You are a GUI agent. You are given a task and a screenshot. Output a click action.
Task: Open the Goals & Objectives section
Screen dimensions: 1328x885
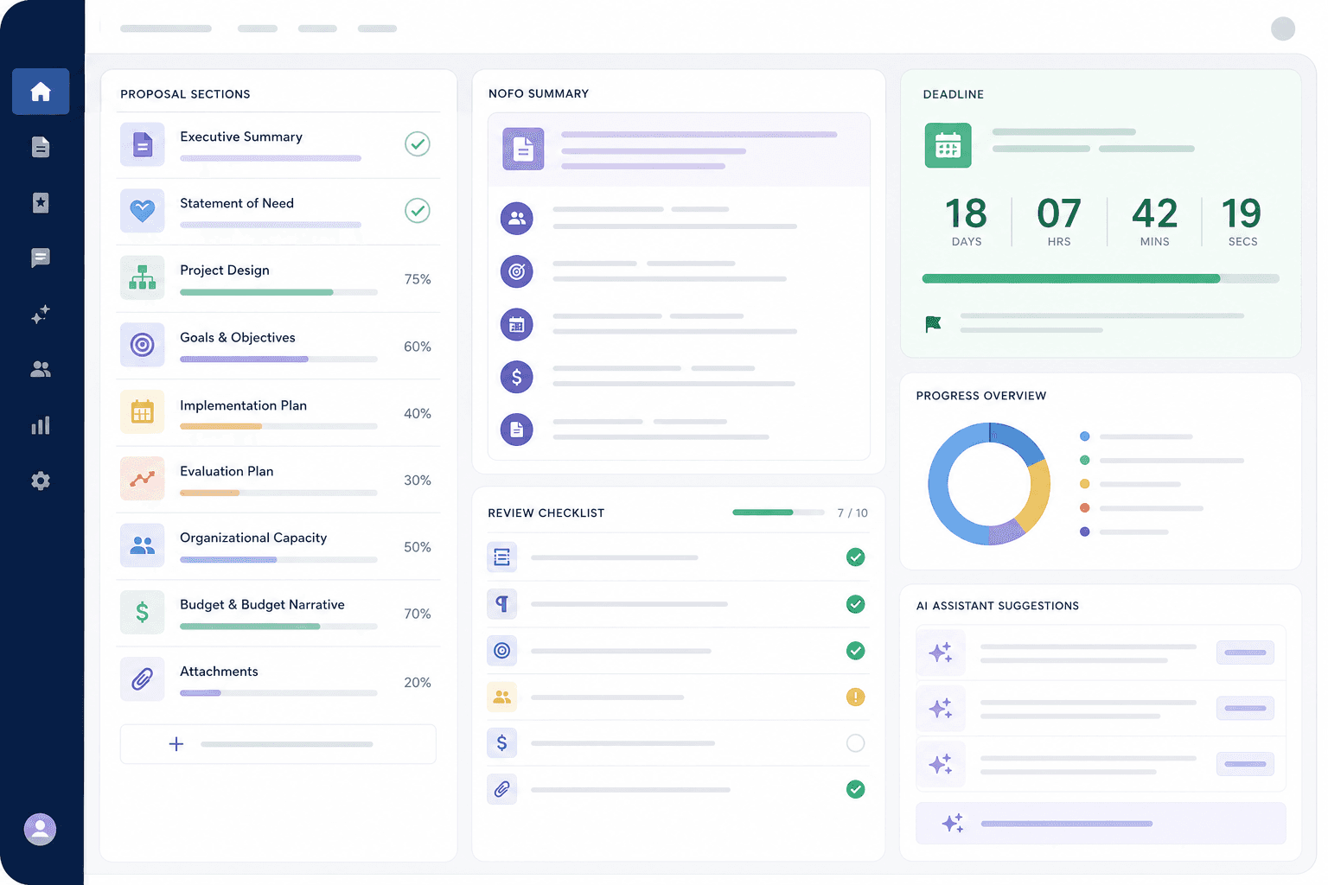pos(278,346)
